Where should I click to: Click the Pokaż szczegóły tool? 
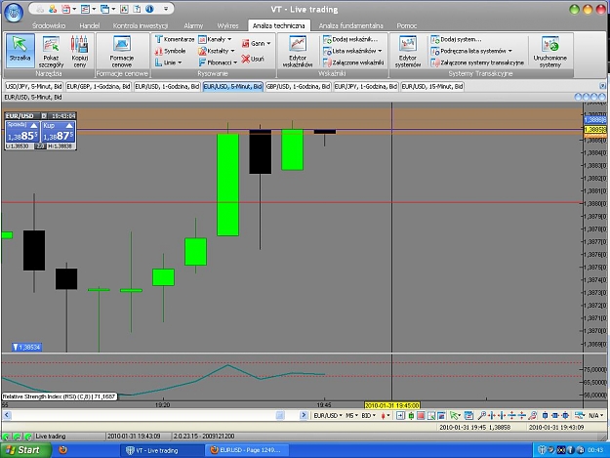tap(51, 51)
